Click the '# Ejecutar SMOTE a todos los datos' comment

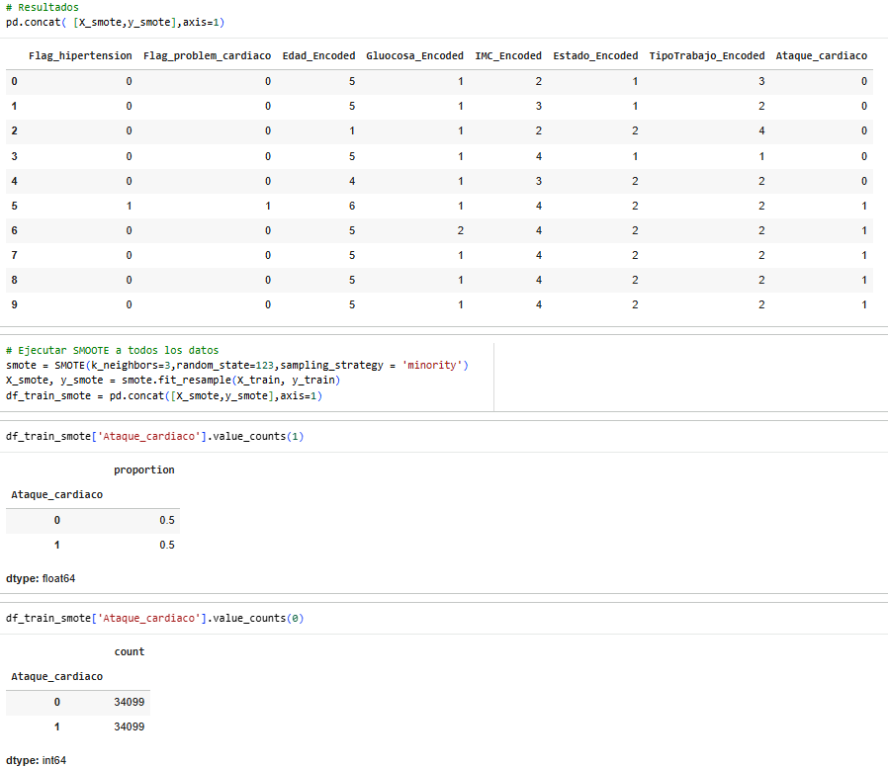pyautogui.click(x=112, y=350)
